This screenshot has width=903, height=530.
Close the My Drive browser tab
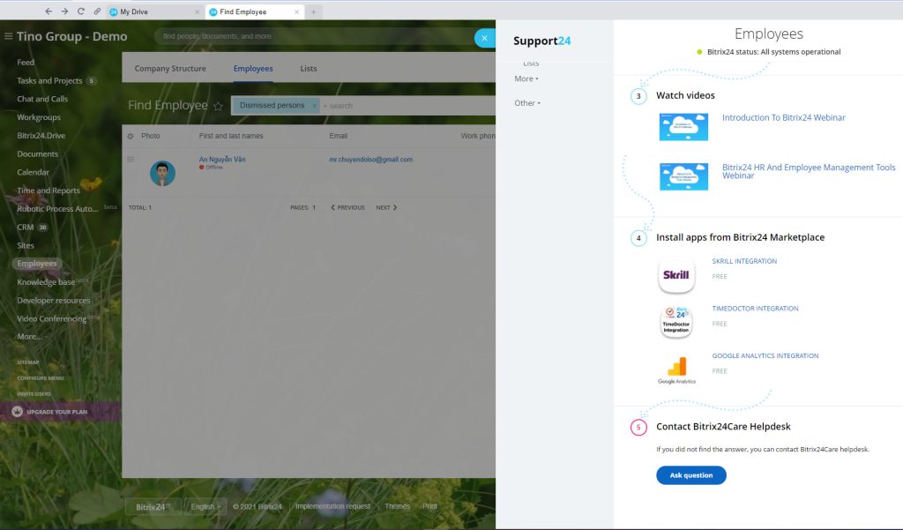197,11
